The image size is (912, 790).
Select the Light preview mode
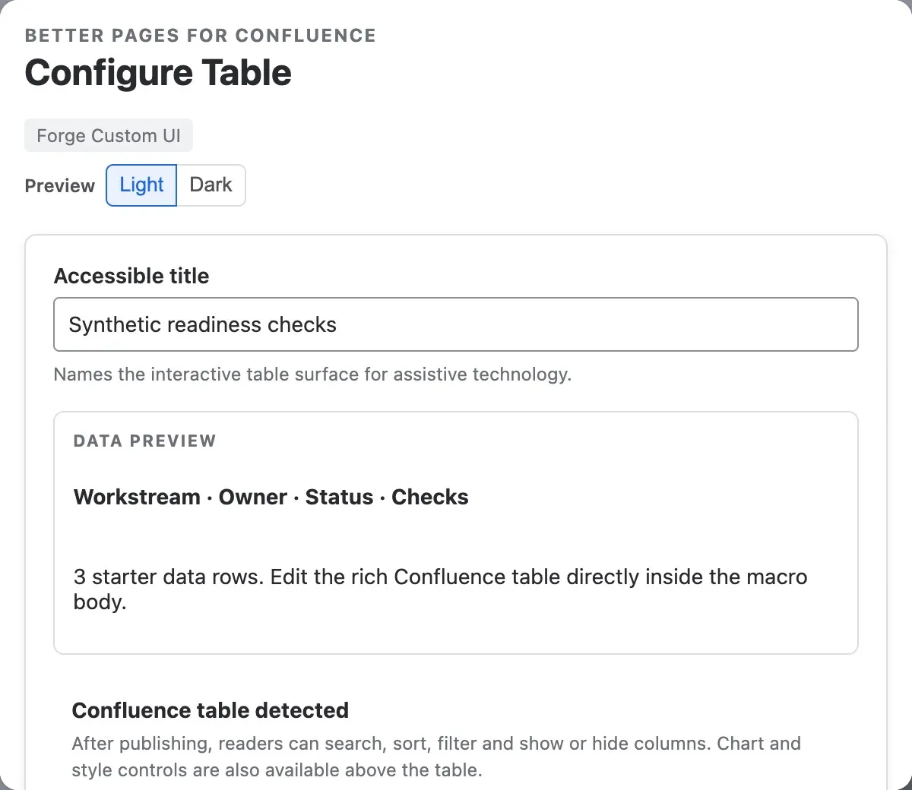tap(141, 185)
